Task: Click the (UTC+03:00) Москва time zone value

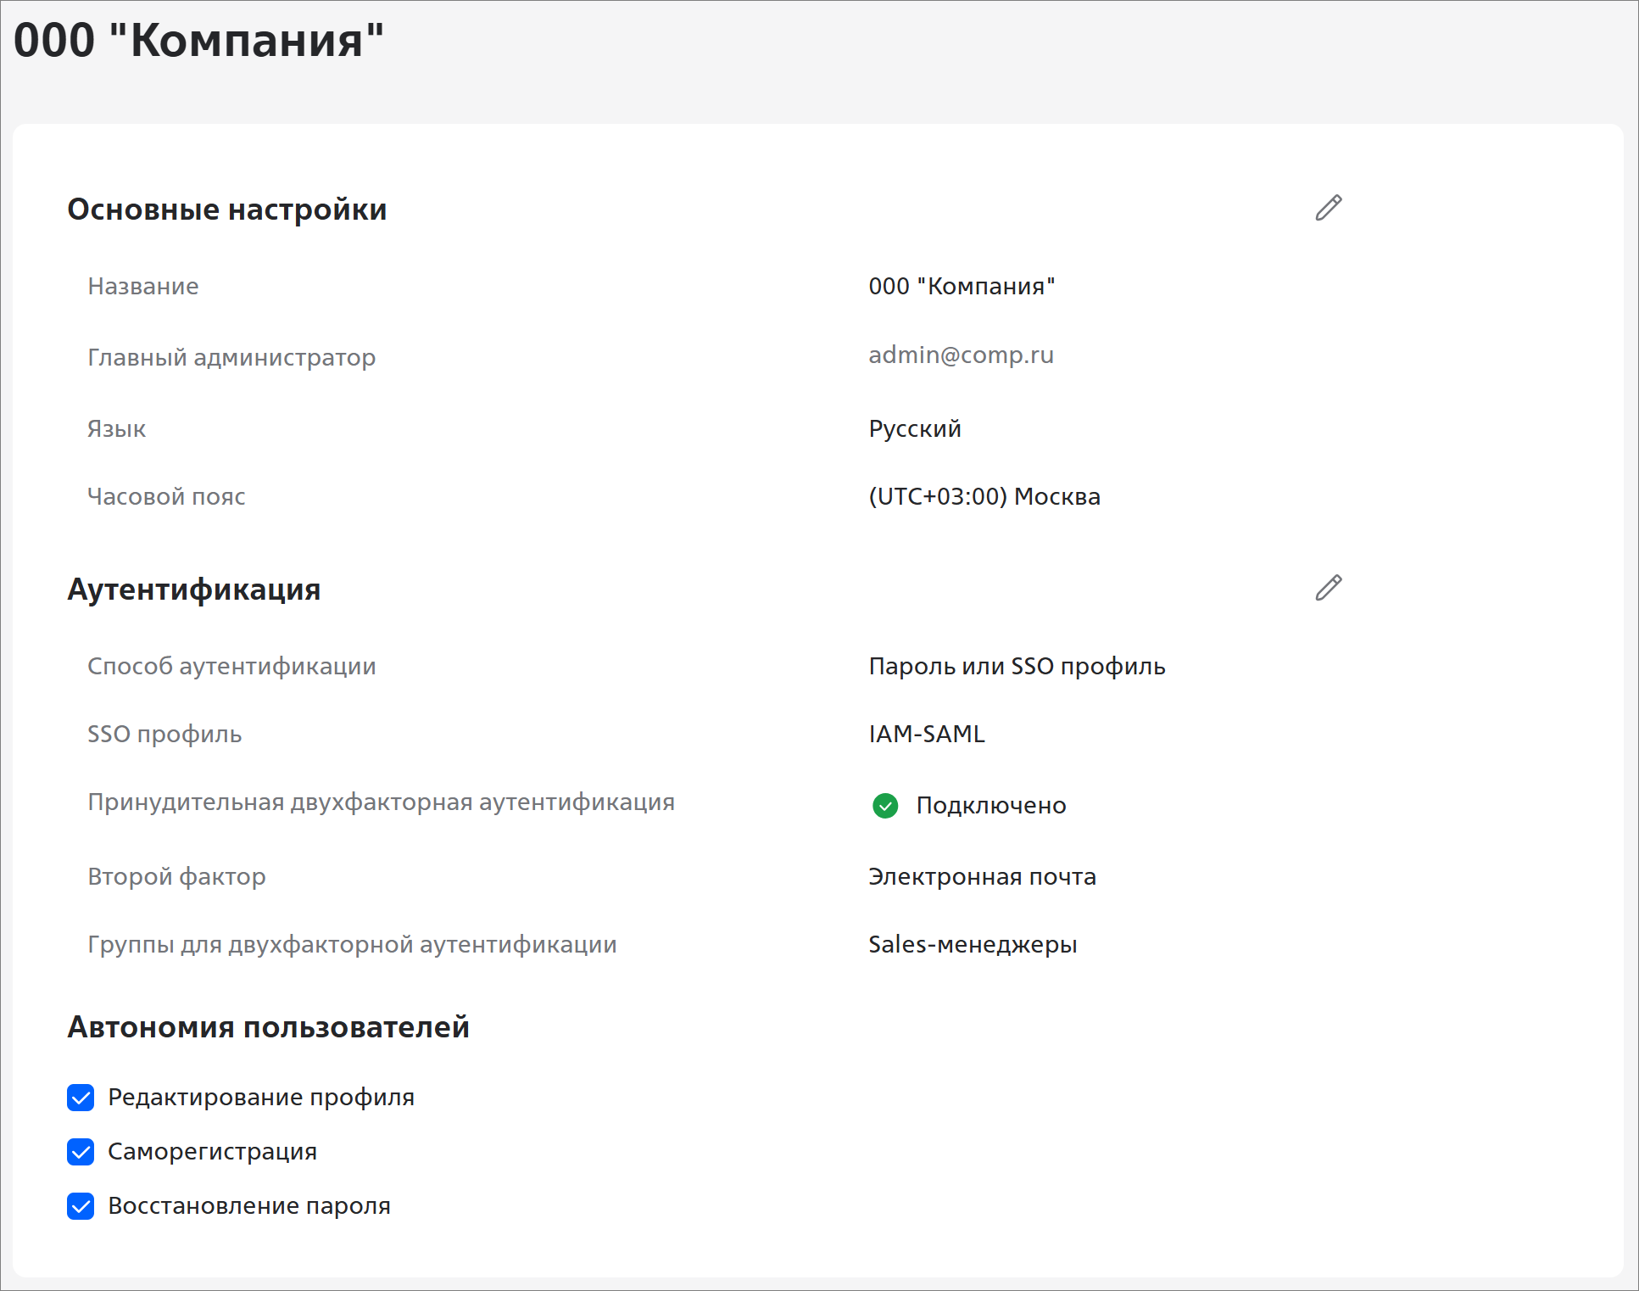Action: (x=984, y=497)
